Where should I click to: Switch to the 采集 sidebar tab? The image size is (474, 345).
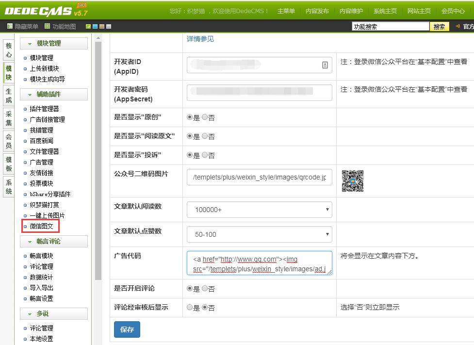point(9,118)
